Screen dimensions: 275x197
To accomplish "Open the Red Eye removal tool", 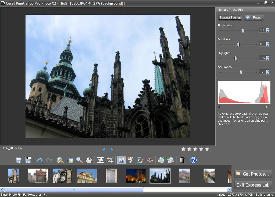I will [x=149, y=160].
